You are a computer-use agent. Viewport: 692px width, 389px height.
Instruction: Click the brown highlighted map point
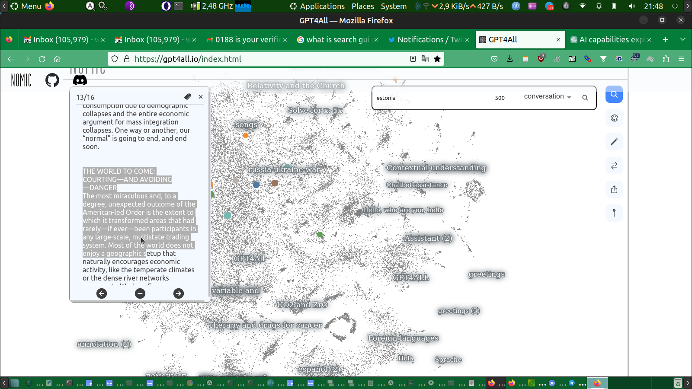click(275, 183)
